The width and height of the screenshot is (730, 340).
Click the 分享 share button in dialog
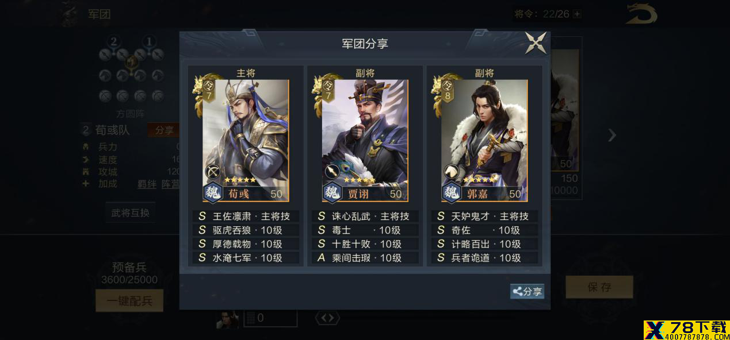[x=527, y=291]
